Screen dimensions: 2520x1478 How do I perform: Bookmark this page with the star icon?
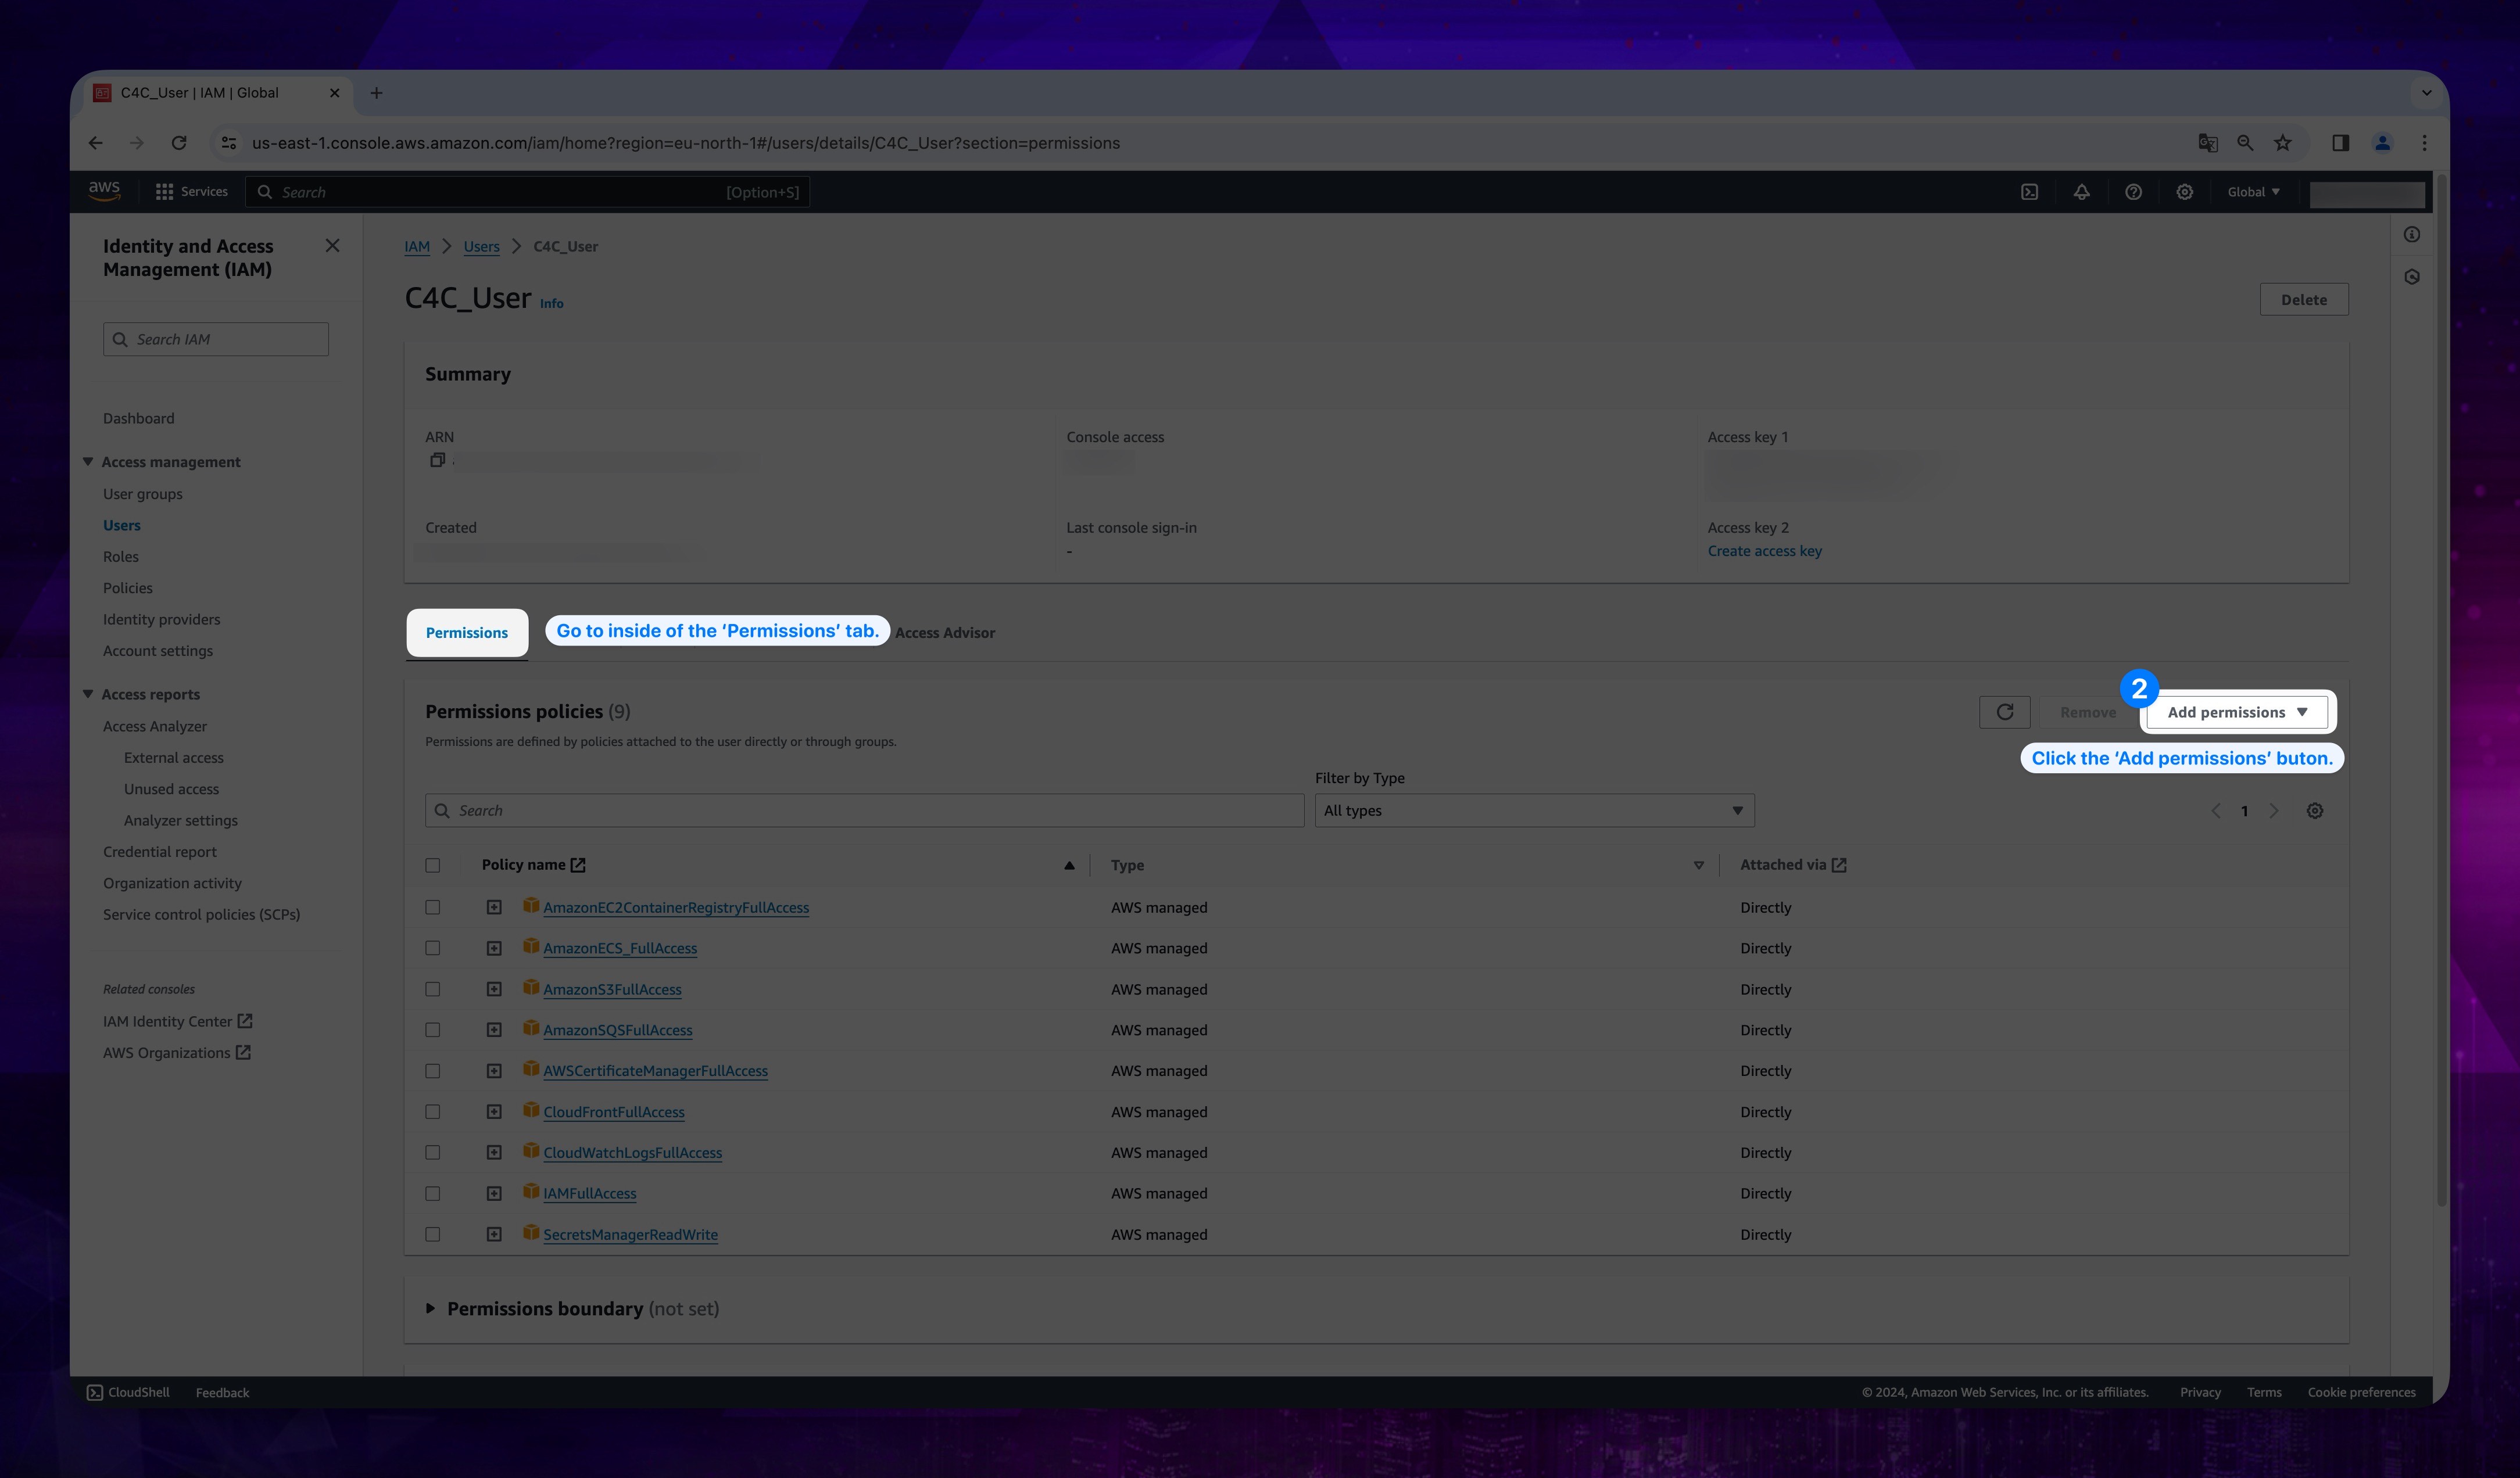coord(2283,143)
